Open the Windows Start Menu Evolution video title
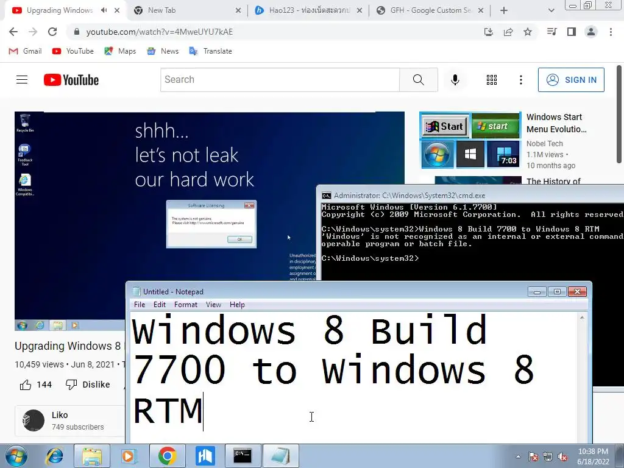The height and width of the screenshot is (468, 624). [556, 123]
